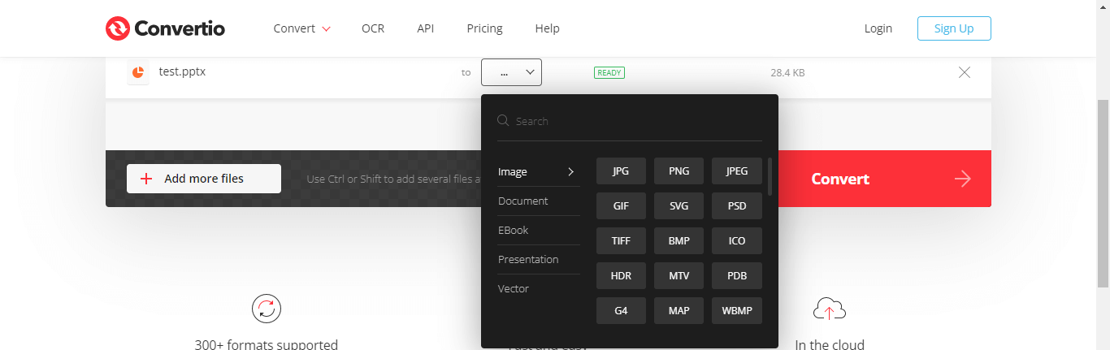Choose BMP as output format
1110x350 pixels.
coord(679,241)
